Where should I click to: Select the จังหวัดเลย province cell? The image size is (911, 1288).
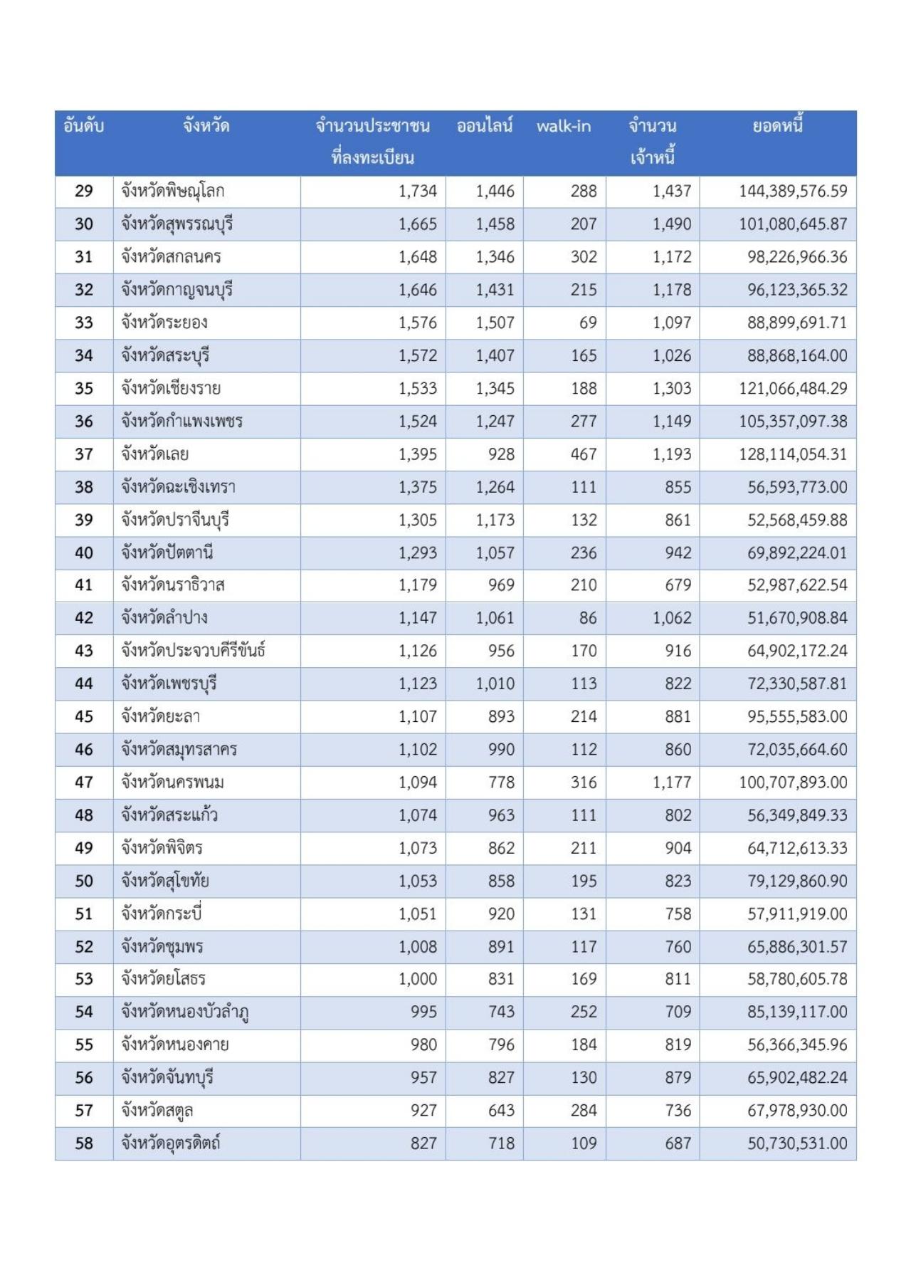[x=155, y=454]
